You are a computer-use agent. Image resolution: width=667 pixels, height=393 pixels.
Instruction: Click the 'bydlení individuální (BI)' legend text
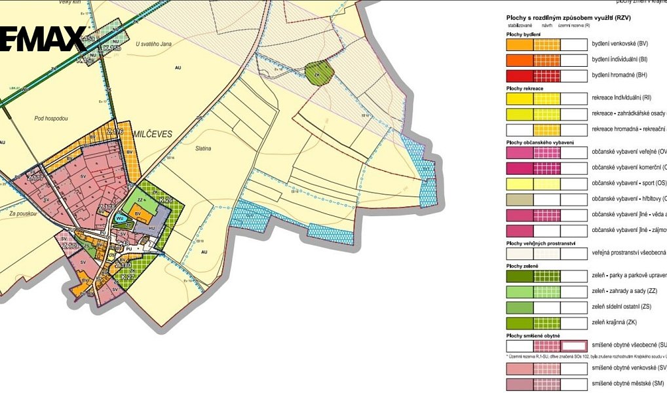[620, 60]
